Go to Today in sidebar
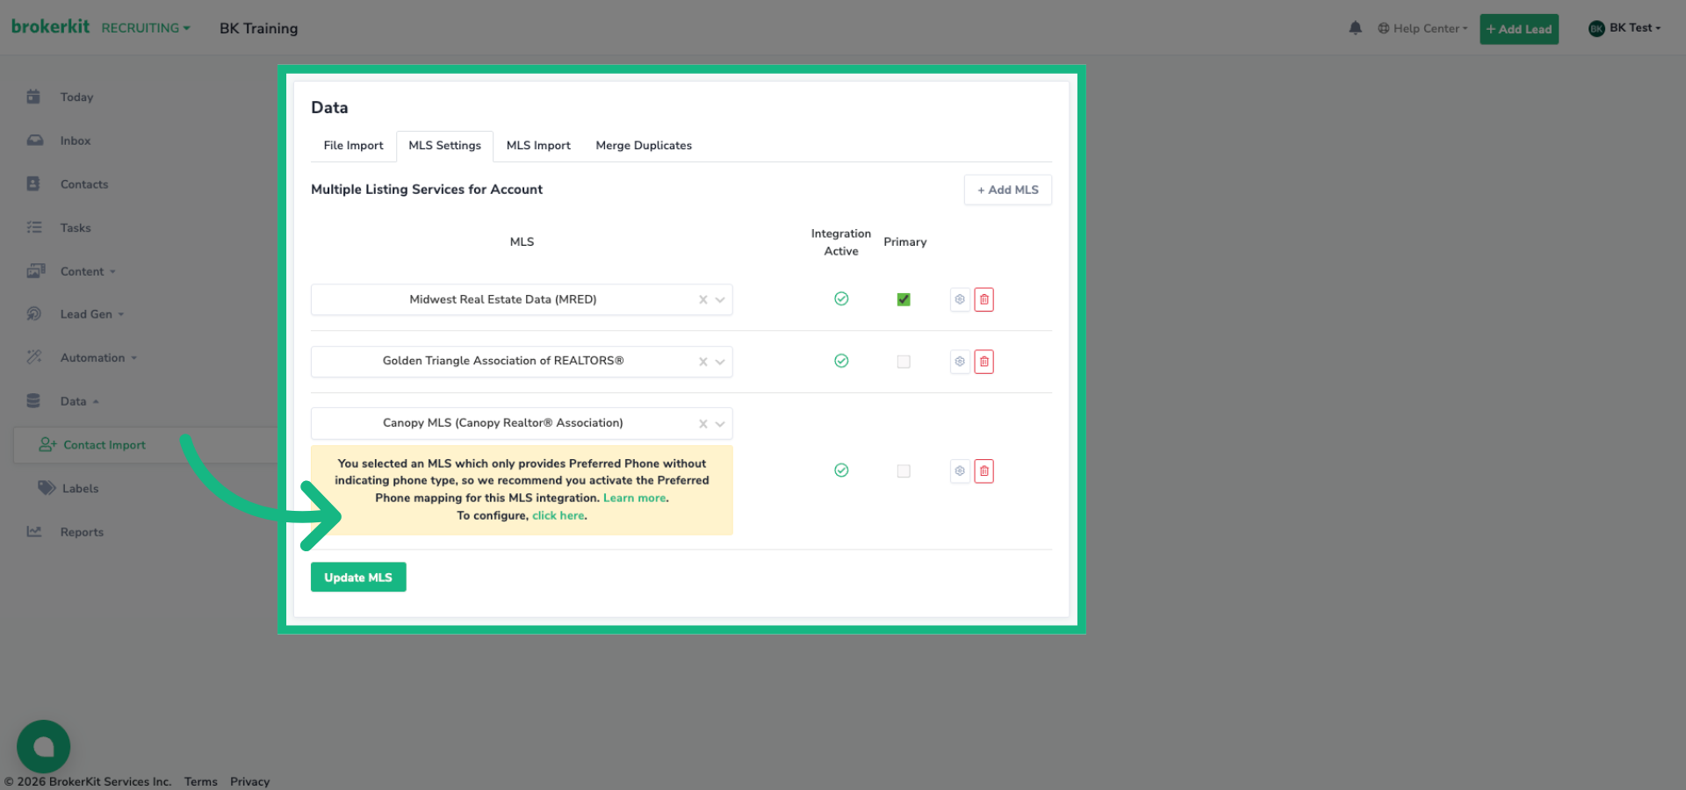 click(x=76, y=97)
